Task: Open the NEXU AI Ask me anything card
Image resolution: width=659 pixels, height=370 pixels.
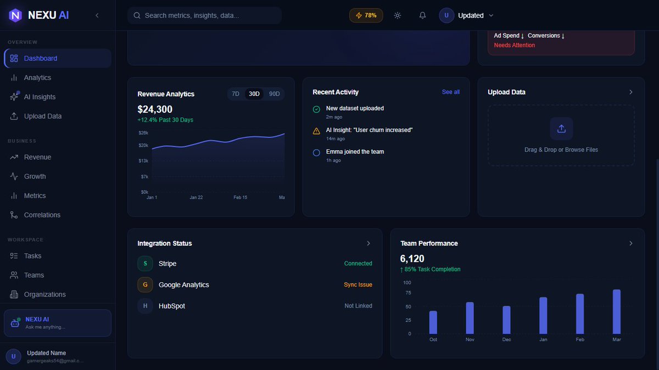Action: (x=58, y=323)
